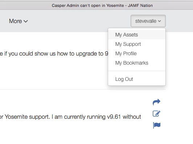Choose My Support menu item
The height and width of the screenshot is (144, 193).
point(137,44)
